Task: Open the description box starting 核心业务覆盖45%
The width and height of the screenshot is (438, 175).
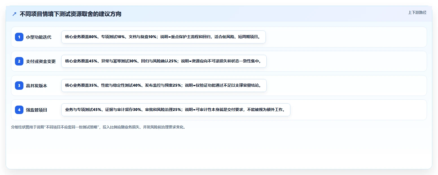Action: point(164,61)
